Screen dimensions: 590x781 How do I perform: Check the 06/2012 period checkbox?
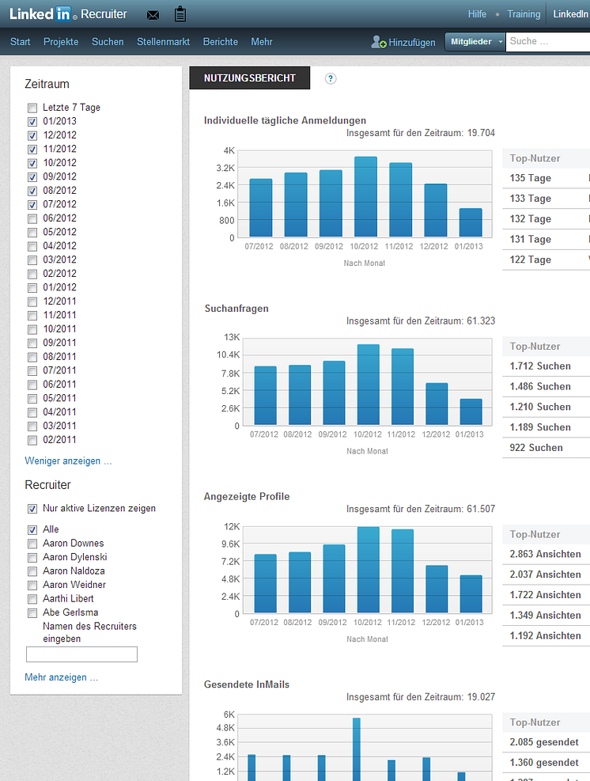point(32,218)
